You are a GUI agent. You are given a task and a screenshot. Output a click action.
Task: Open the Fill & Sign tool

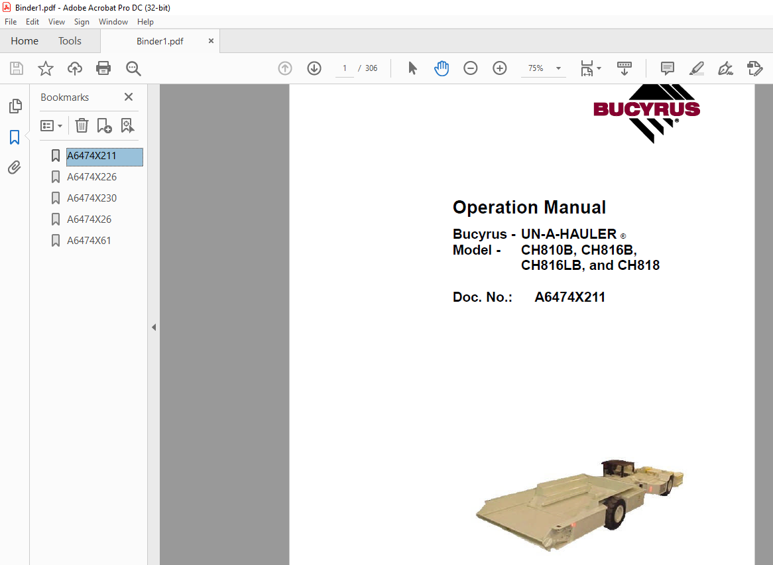pos(725,68)
